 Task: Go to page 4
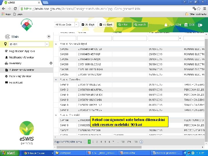pyautogui.click(x=101, y=142)
